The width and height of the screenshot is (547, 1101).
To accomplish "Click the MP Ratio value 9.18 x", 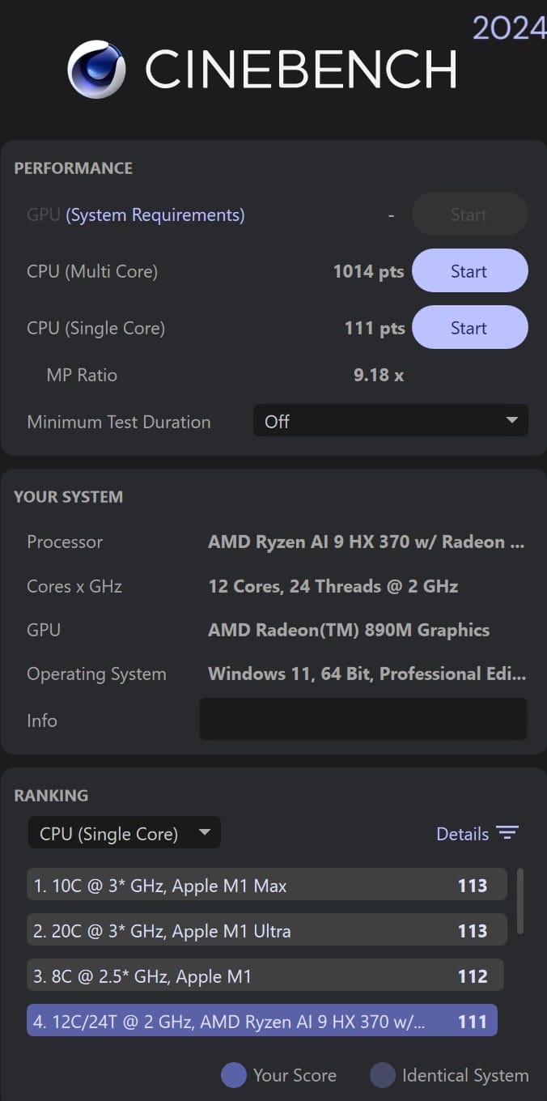I will (378, 374).
